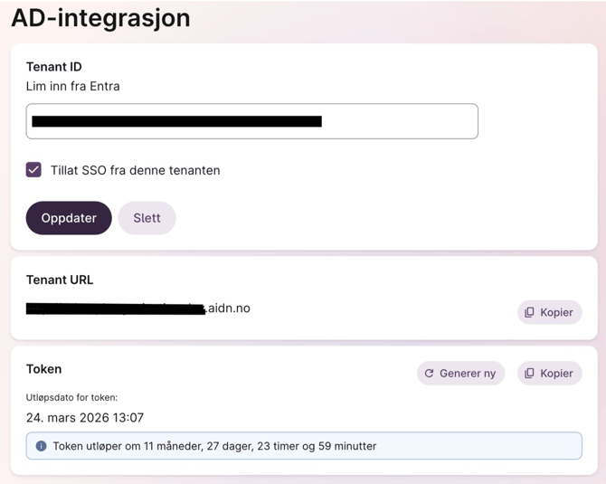The height and width of the screenshot is (484, 606).
Task: Save changes with the Oppdater button
Action: [69, 218]
